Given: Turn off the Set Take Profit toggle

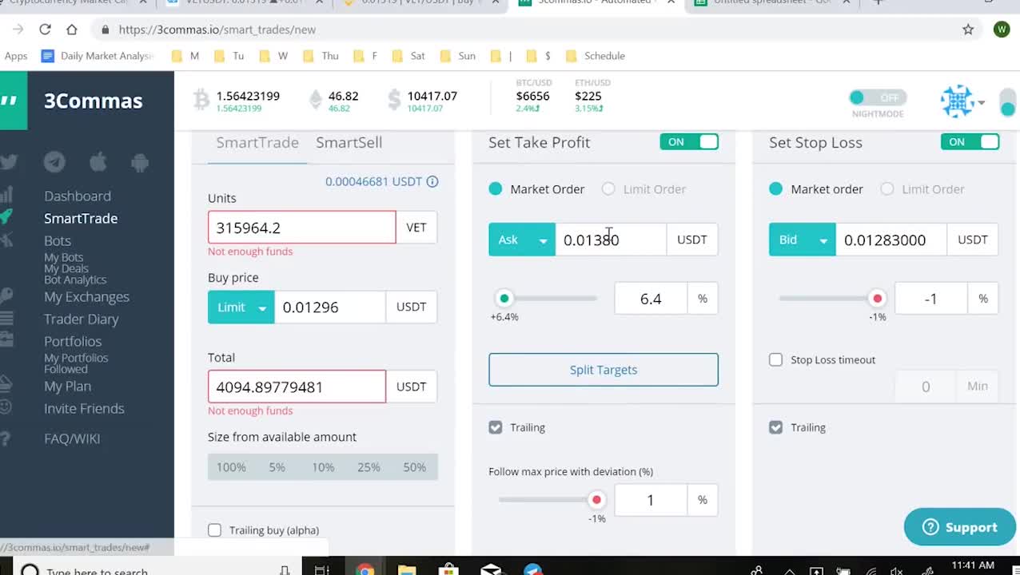Looking at the screenshot, I should (689, 142).
